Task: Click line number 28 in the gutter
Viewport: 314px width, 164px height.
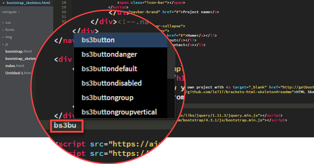Action: (x=64, y=3)
